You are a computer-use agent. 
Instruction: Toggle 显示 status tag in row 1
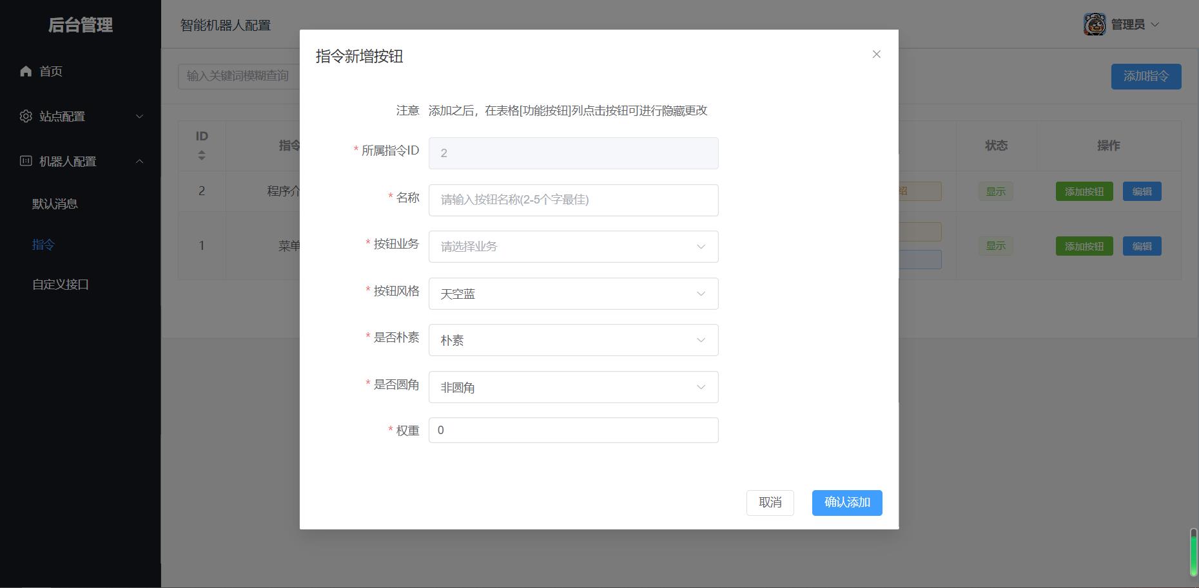tap(996, 246)
